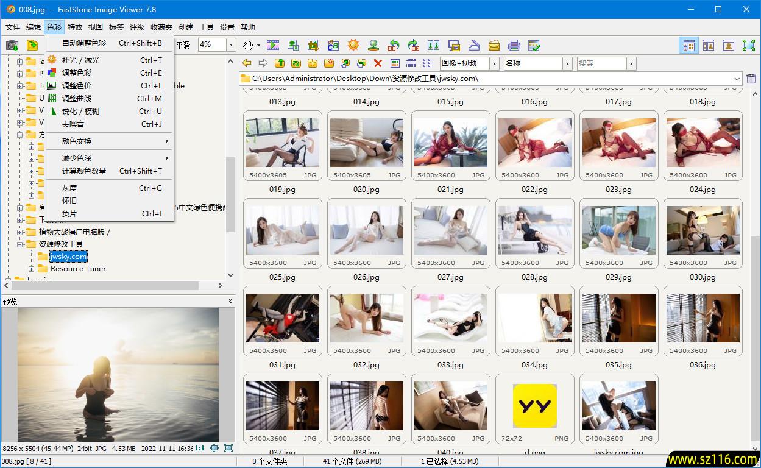This screenshot has height=468, width=761.
Task: Switch to full screen view mode
Action: click(749, 44)
